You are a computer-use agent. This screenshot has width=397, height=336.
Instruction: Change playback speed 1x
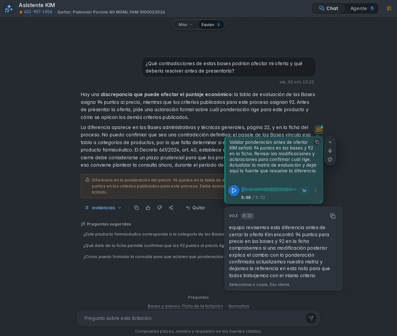(x=304, y=191)
